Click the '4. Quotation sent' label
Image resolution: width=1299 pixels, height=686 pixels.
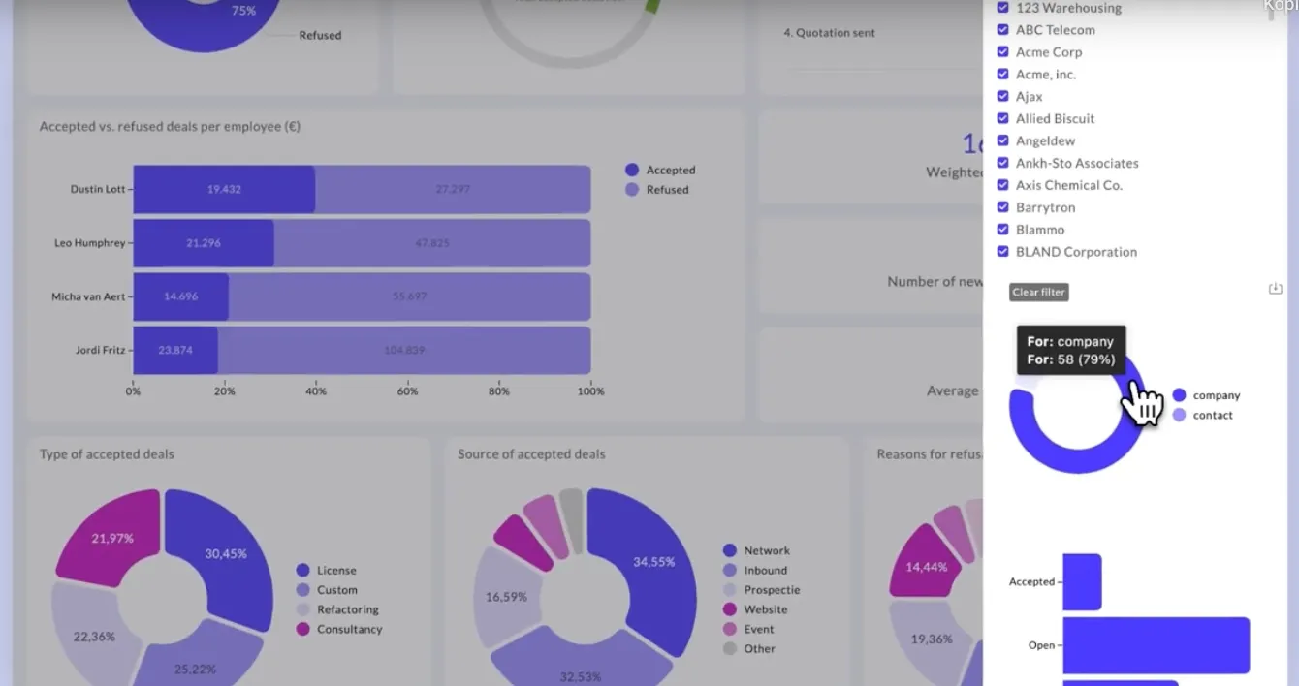click(829, 33)
